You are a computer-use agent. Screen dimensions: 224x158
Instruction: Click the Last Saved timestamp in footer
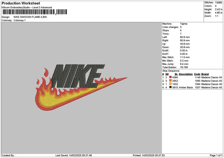74,155
